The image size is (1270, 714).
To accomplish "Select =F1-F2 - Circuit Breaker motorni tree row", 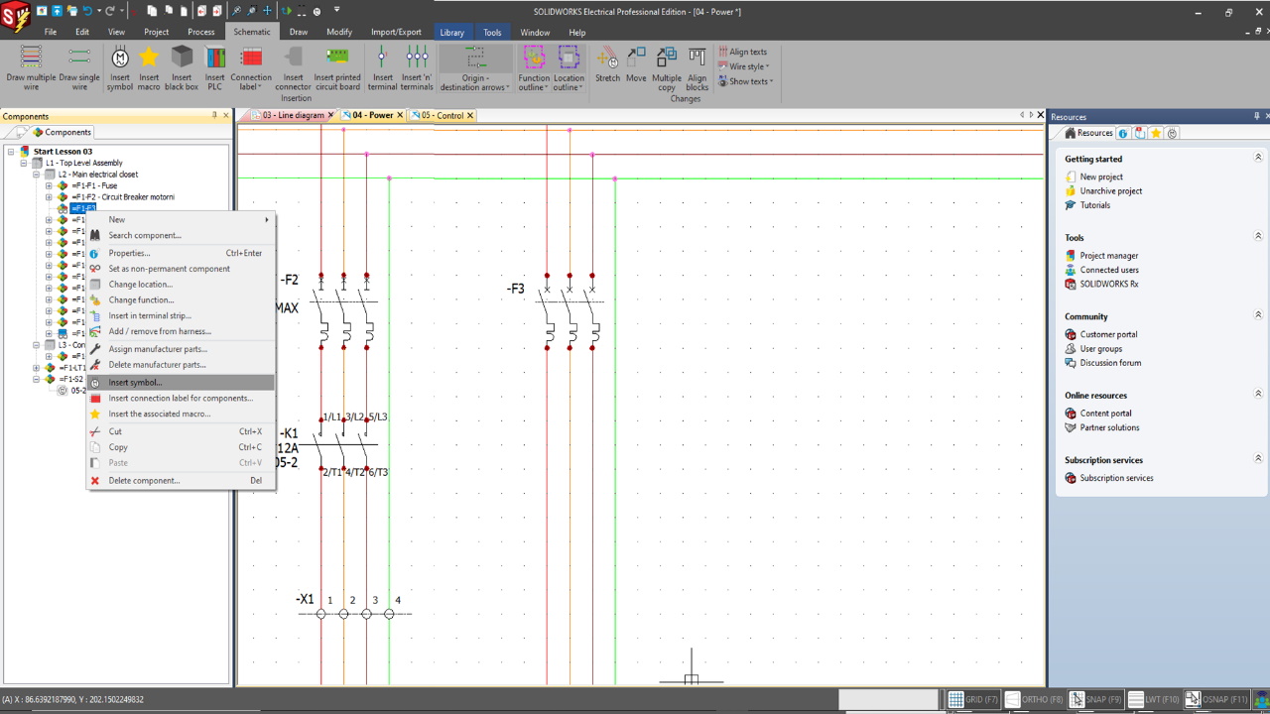I will (x=122, y=196).
